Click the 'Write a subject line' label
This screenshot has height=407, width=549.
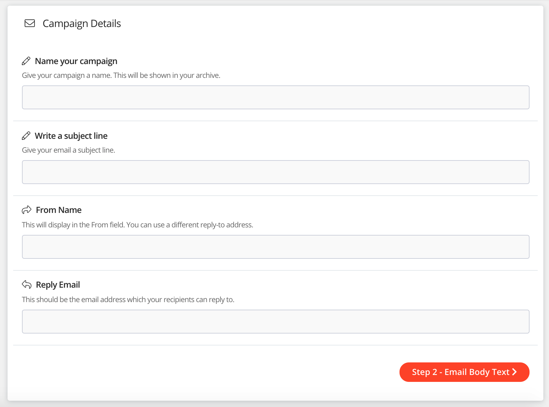71,136
